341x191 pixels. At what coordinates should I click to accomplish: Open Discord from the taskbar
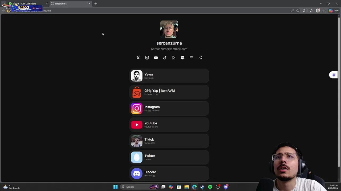(x=226, y=187)
